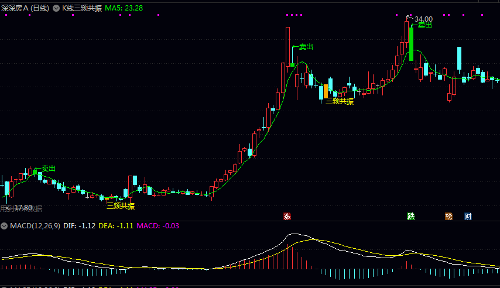
Task: Click the tall green candle below 34.00
Action: 412,44
